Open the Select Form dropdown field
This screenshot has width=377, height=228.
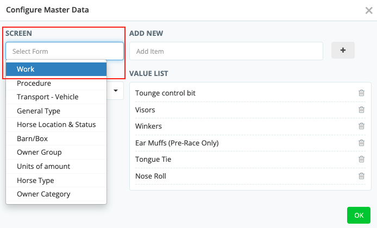coord(65,51)
